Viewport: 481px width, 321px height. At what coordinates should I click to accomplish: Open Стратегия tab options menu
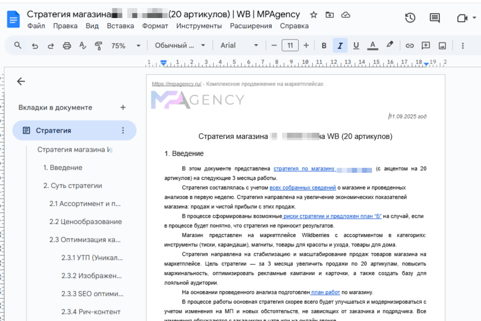123,130
